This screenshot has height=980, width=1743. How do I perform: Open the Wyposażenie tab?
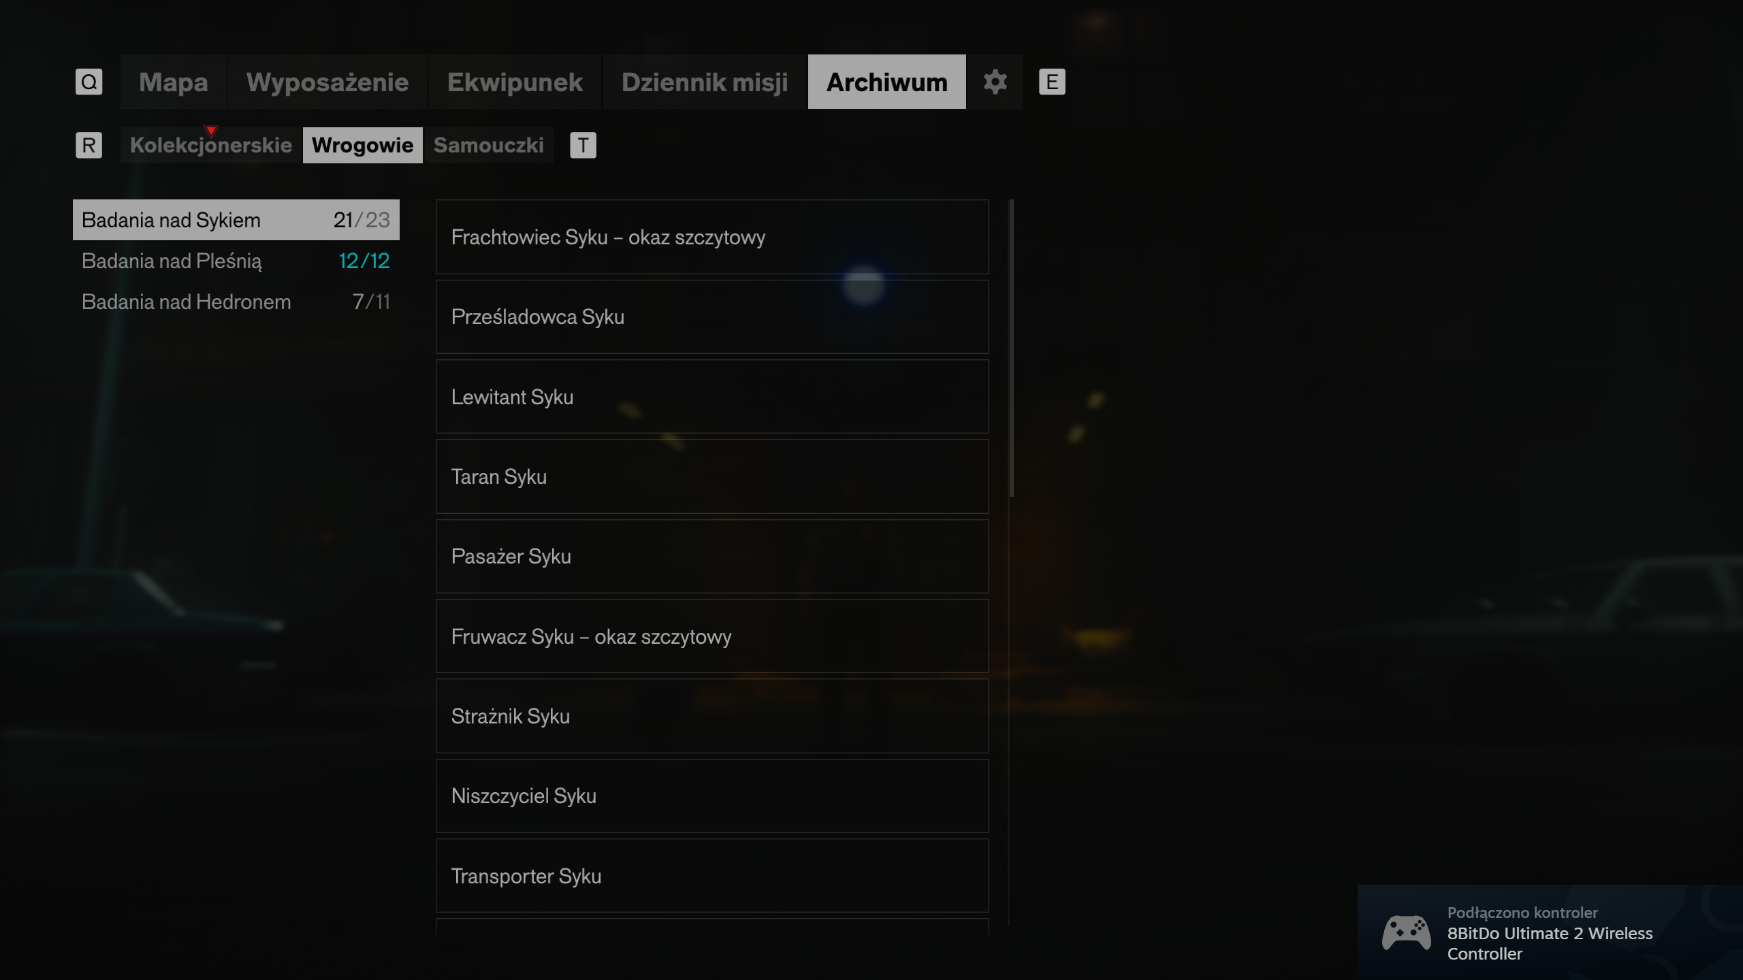(327, 82)
